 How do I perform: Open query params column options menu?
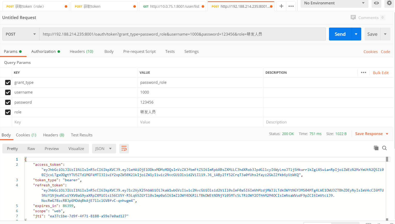[x=364, y=72]
